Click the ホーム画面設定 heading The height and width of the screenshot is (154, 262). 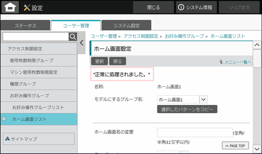pyautogui.click(x=112, y=49)
